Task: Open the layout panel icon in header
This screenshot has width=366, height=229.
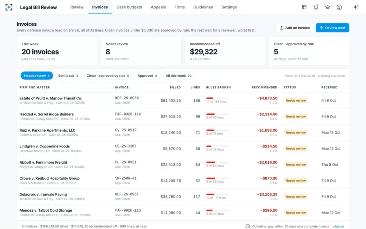Action: tap(304, 7)
